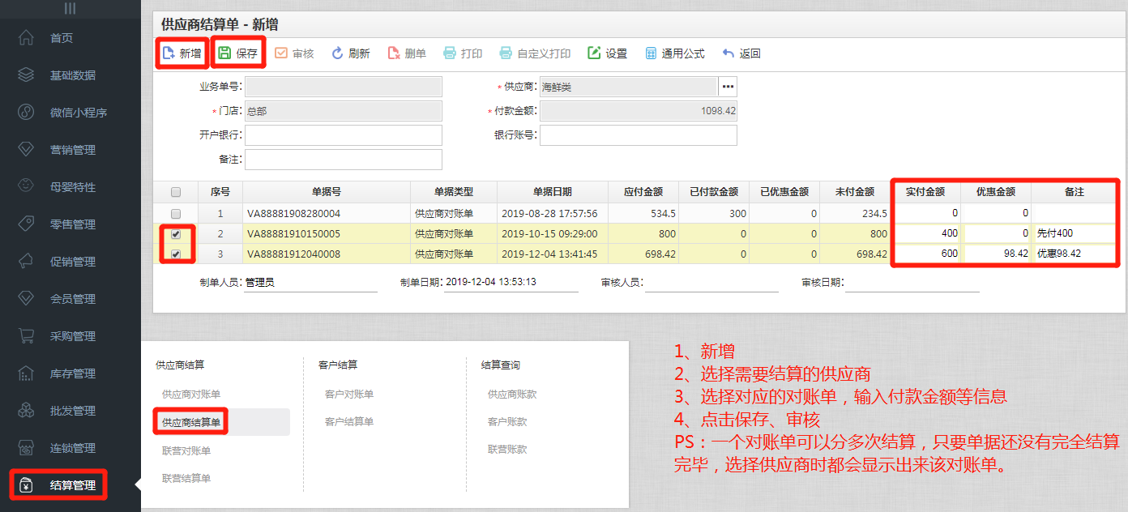Click the 库存管理 warehouse icon
The width and height of the screenshot is (1128, 512).
click(x=26, y=373)
